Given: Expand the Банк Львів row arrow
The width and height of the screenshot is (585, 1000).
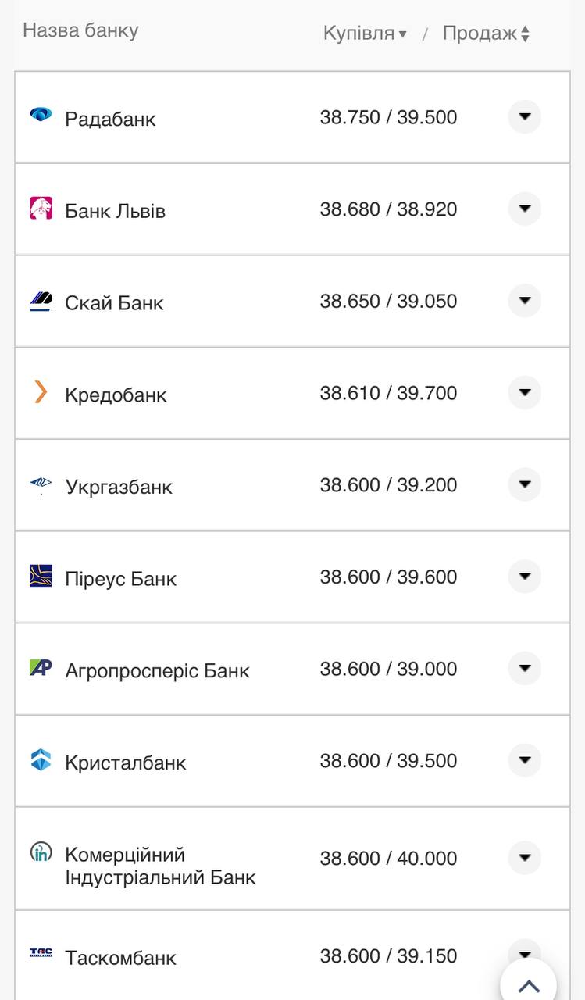Looking at the screenshot, I should (524, 209).
